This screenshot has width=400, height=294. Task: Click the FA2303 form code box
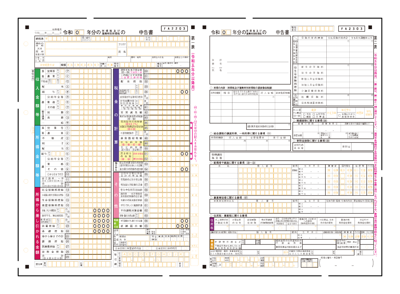point(352,29)
